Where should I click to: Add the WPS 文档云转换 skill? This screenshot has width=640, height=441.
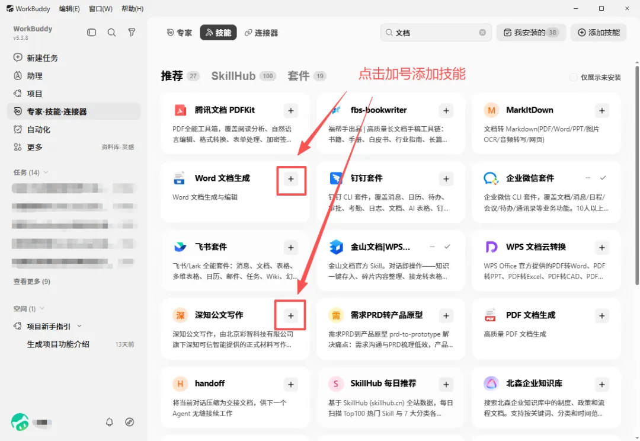(x=601, y=247)
